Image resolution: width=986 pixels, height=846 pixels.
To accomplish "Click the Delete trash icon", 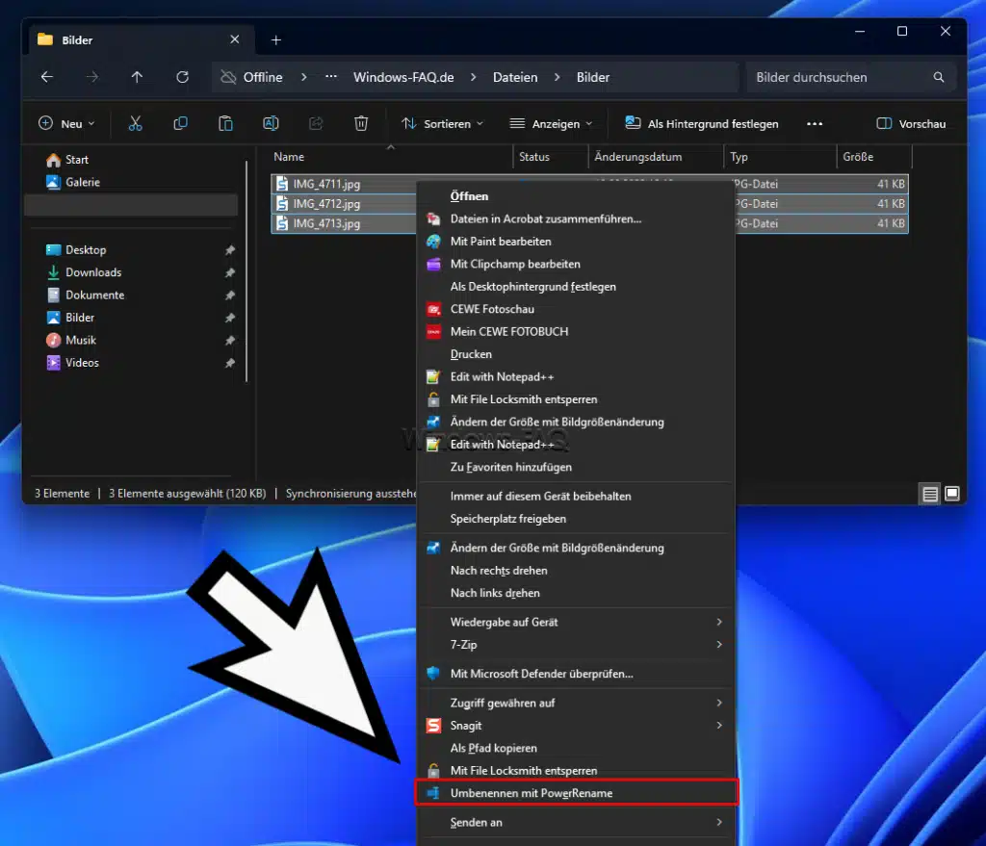I will [x=361, y=124].
